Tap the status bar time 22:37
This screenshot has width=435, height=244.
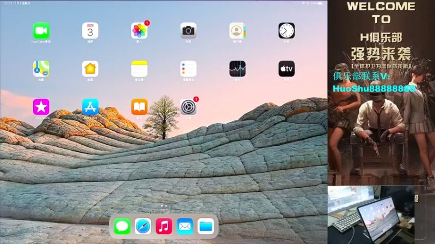coord(8,3)
